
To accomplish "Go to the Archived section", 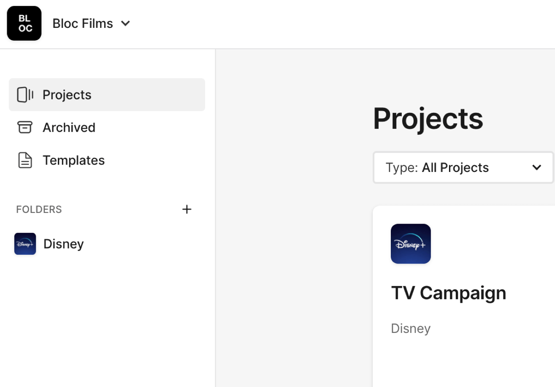I will (69, 128).
